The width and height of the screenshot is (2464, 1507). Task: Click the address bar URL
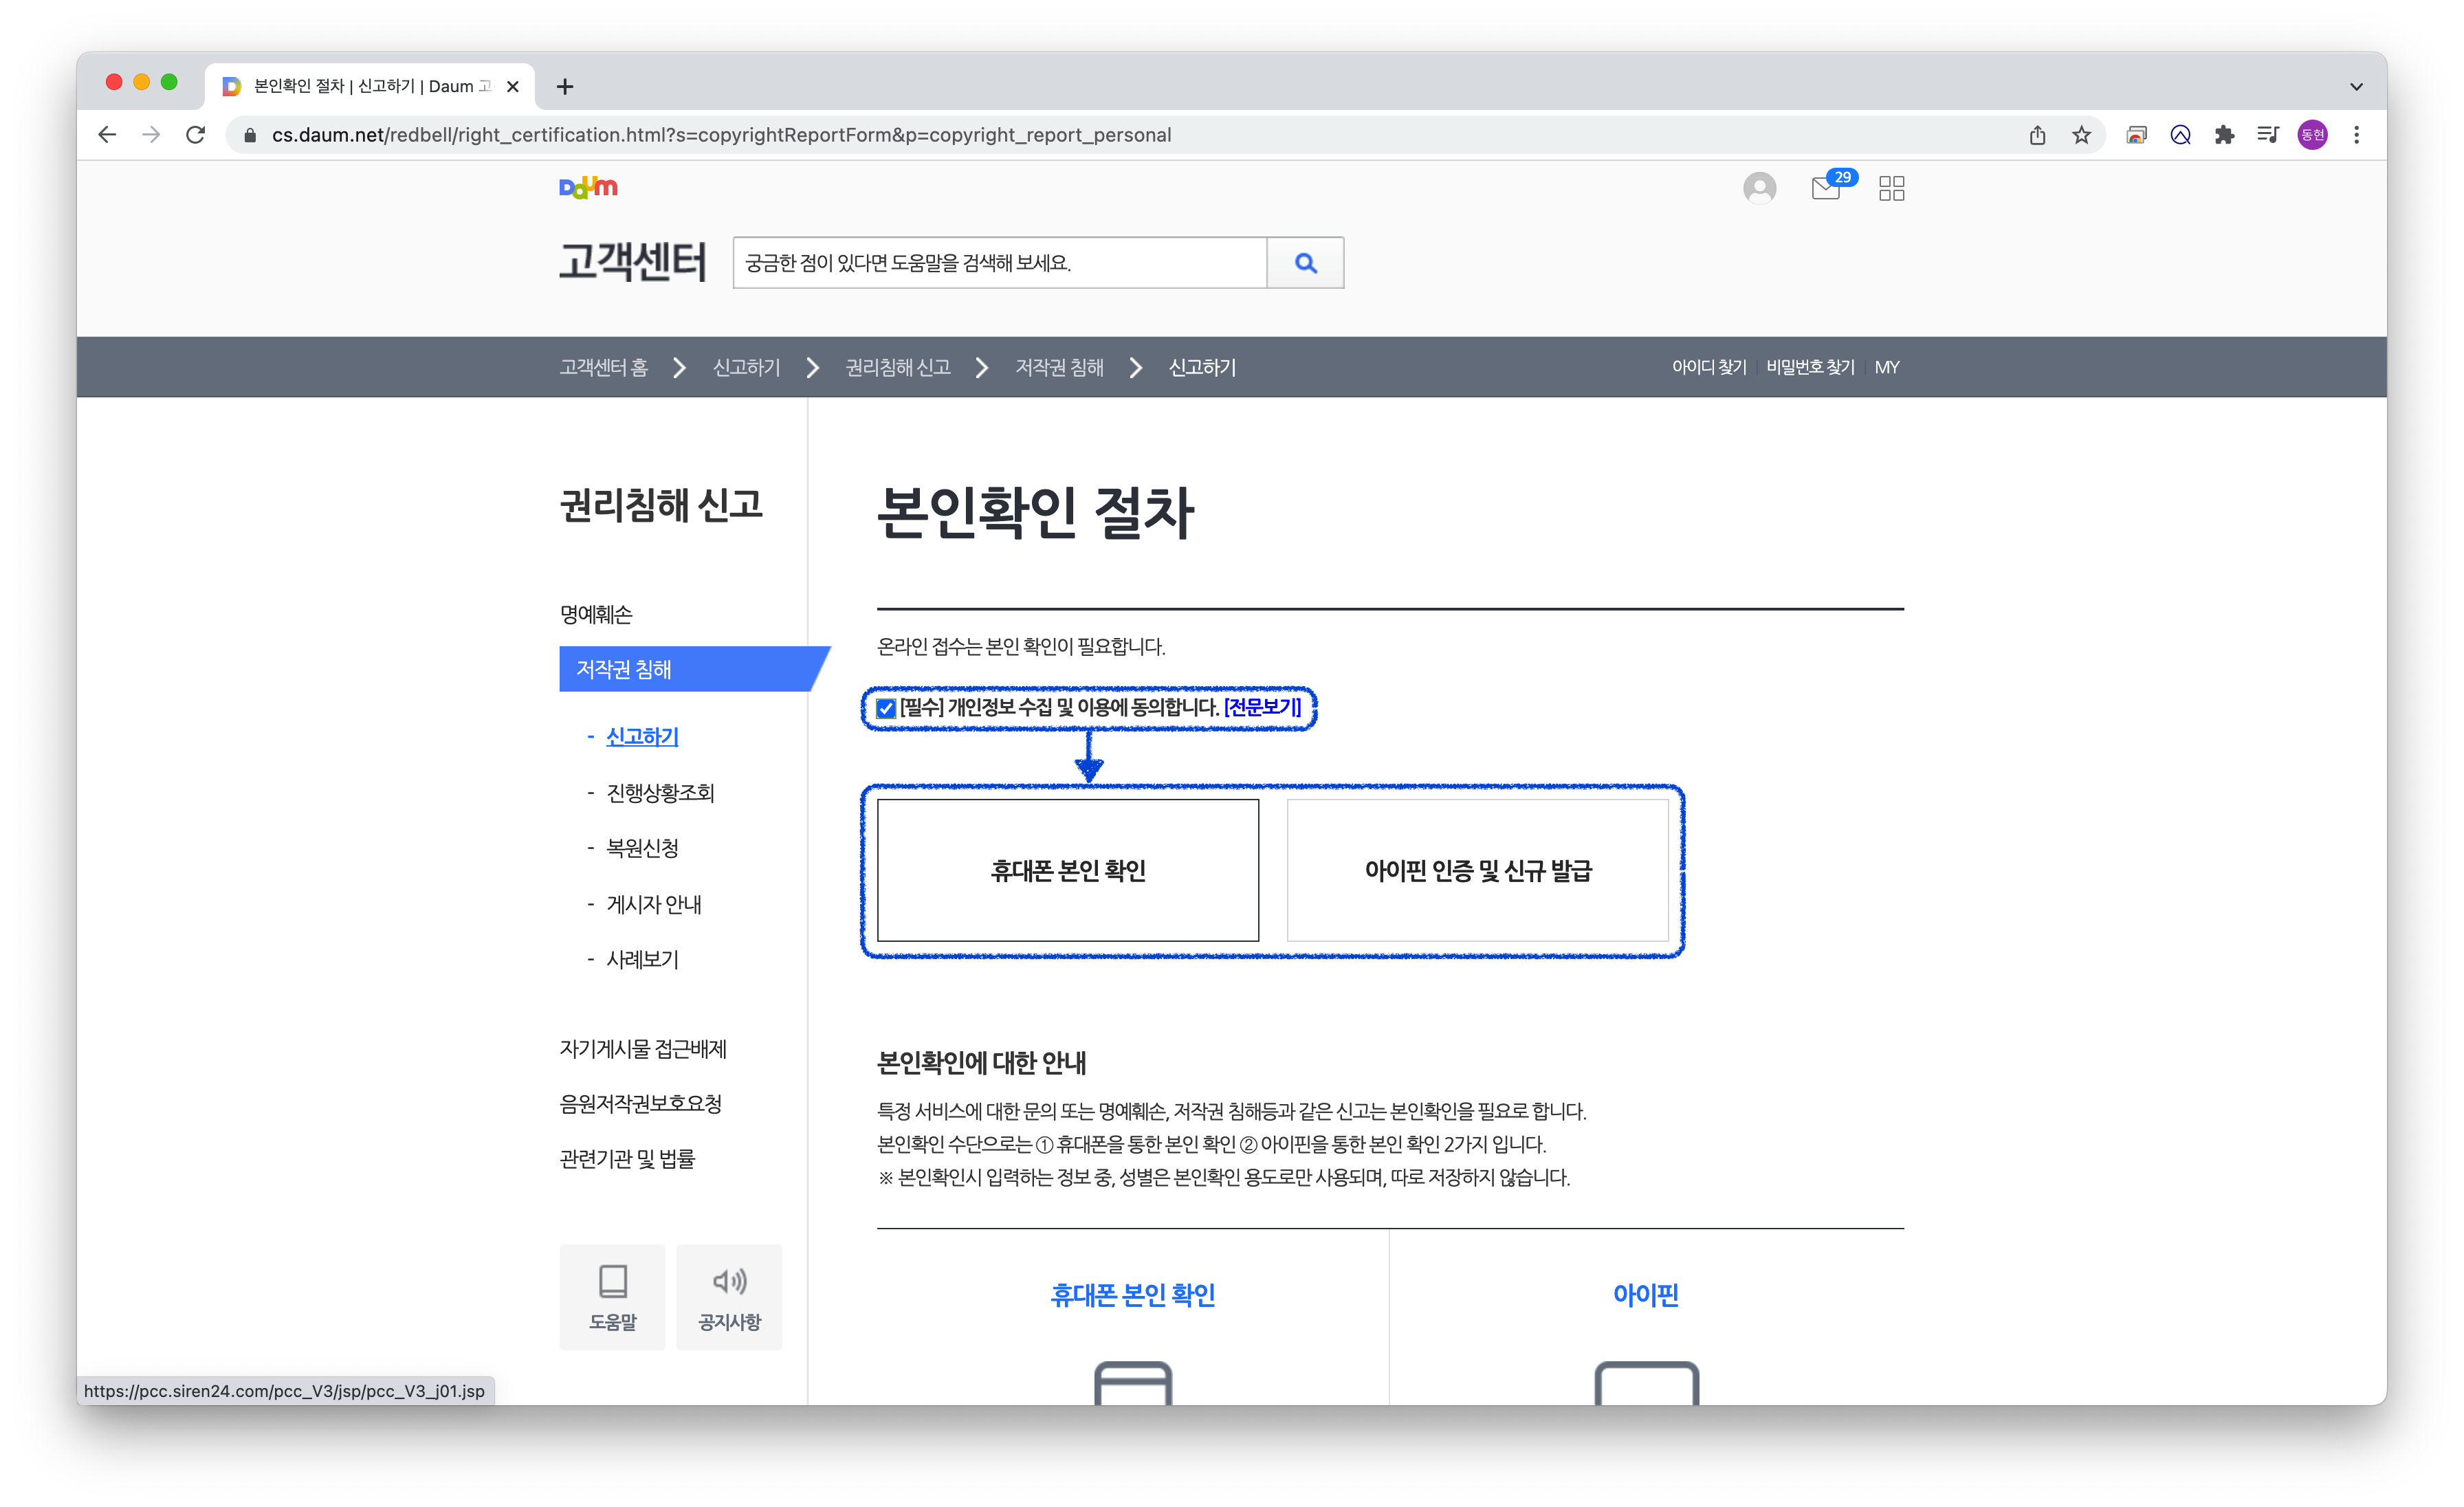click(721, 135)
